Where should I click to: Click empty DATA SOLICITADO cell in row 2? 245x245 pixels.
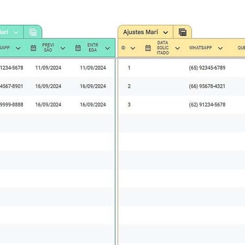163,86
